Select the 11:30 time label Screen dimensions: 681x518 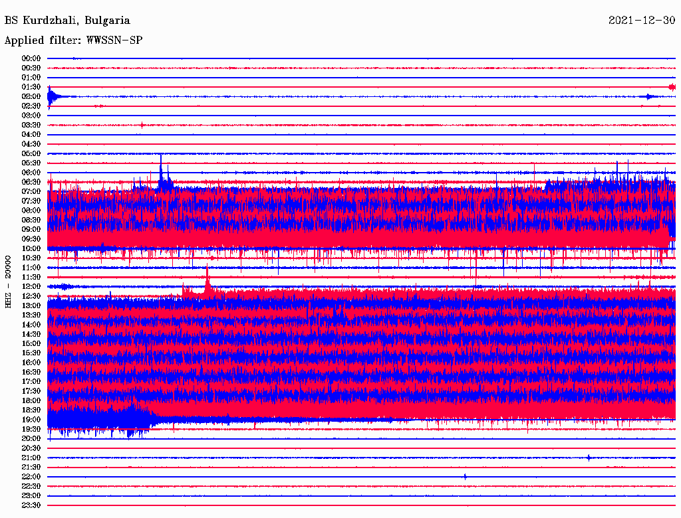[31, 277]
